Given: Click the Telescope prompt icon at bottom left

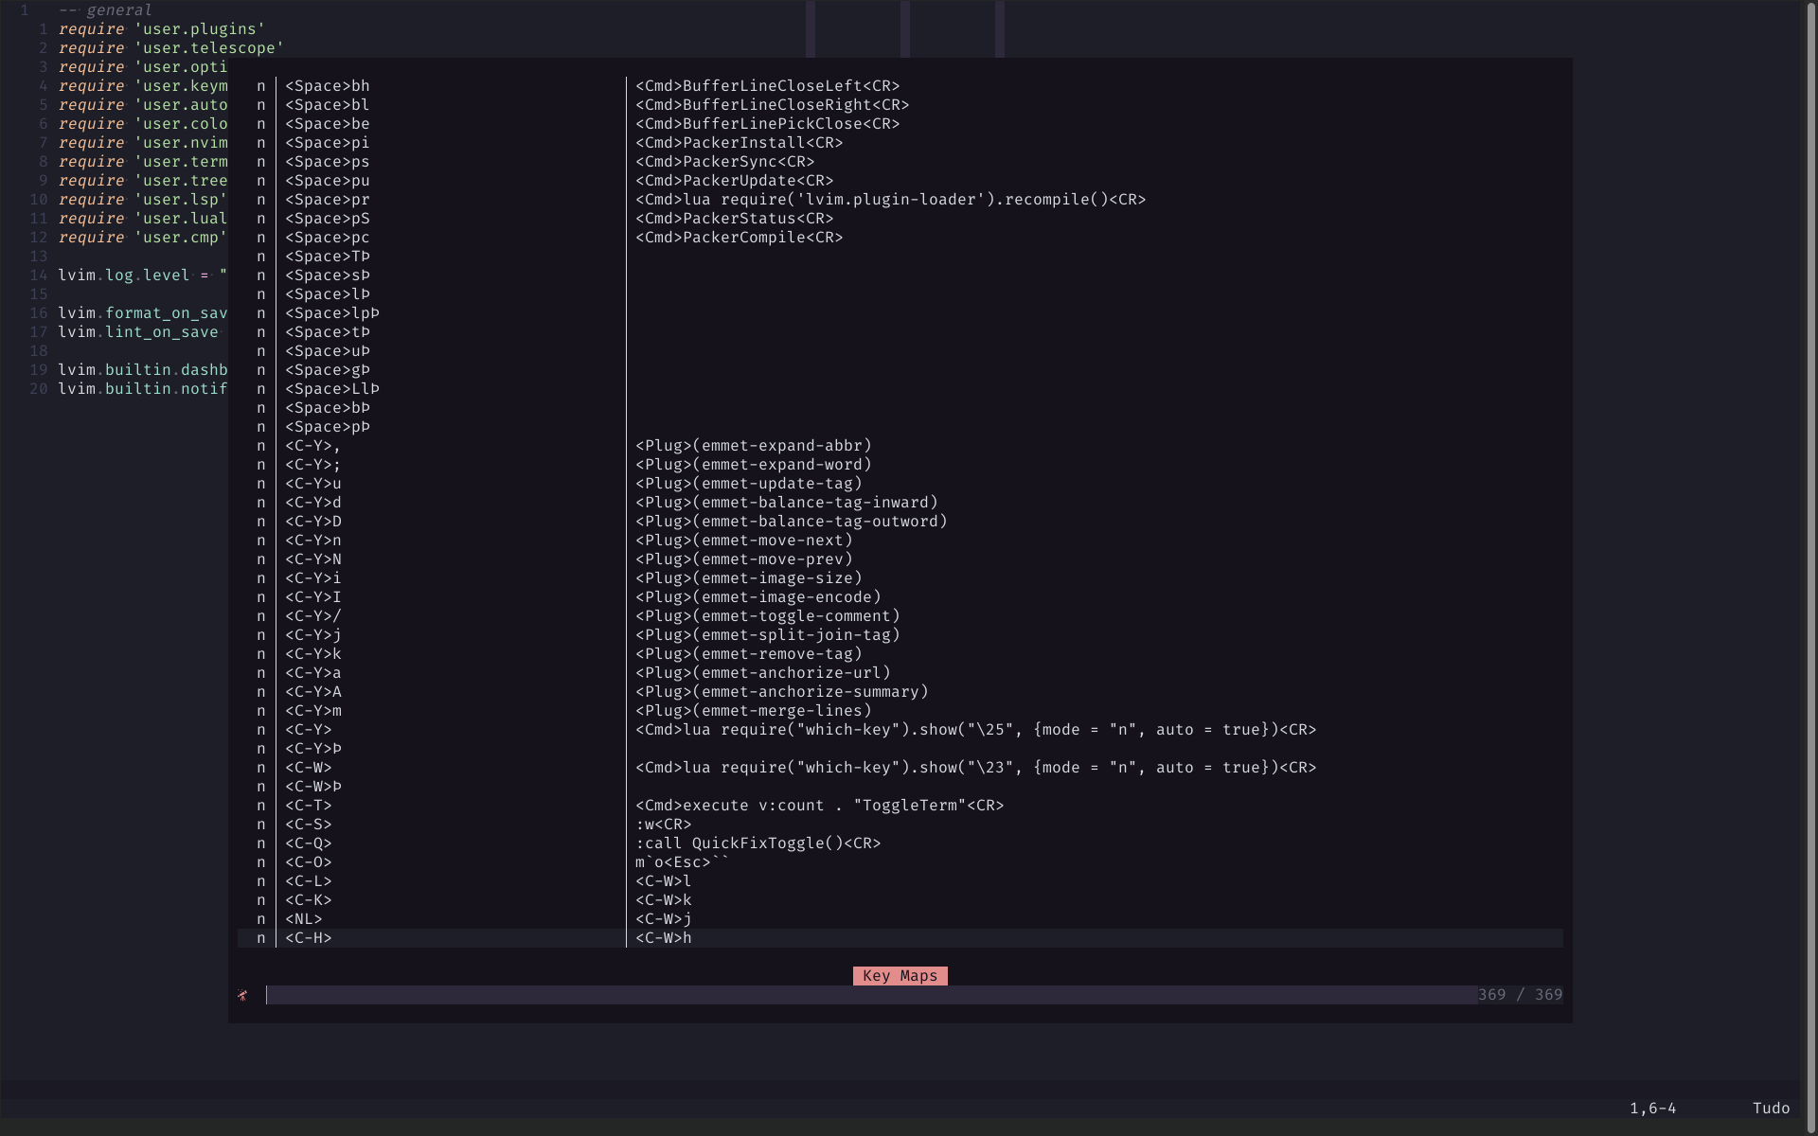Looking at the screenshot, I should [243, 995].
